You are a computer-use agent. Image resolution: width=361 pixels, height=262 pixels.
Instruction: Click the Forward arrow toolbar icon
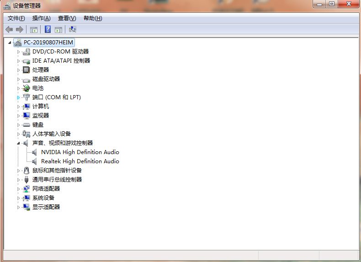coord(20,30)
